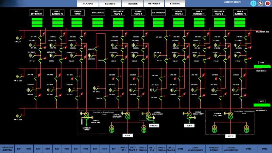This screenshot has width=272, height=153.
Task: Click the VRY box near Main Bus-2
Action: click(262, 63)
